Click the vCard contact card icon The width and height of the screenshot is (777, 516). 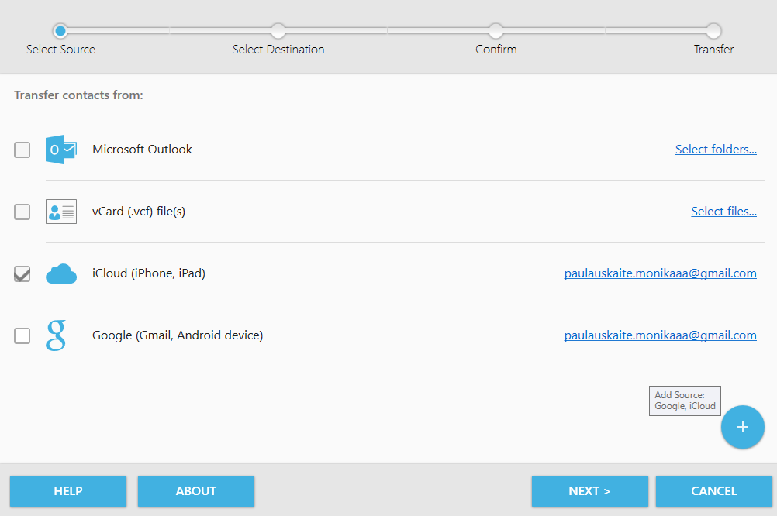(x=61, y=212)
